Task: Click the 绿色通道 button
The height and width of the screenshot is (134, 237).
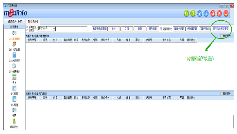Action: 153,29
